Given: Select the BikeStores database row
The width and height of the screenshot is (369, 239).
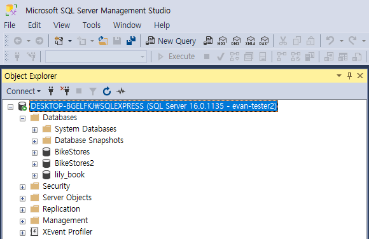Looking at the screenshot, I should [72, 152].
